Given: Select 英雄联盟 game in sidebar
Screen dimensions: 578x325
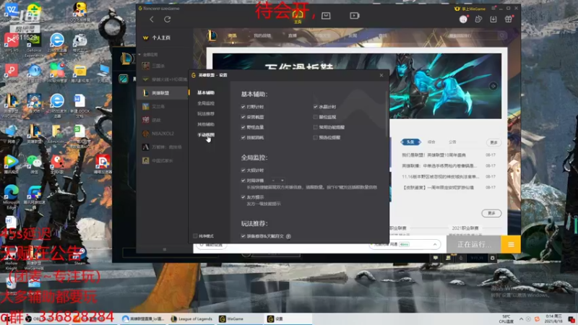Looking at the screenshot, I should click(x=162, y=93).
